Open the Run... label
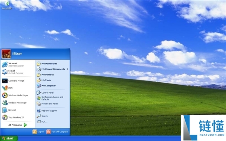 [x=44, y=121]
